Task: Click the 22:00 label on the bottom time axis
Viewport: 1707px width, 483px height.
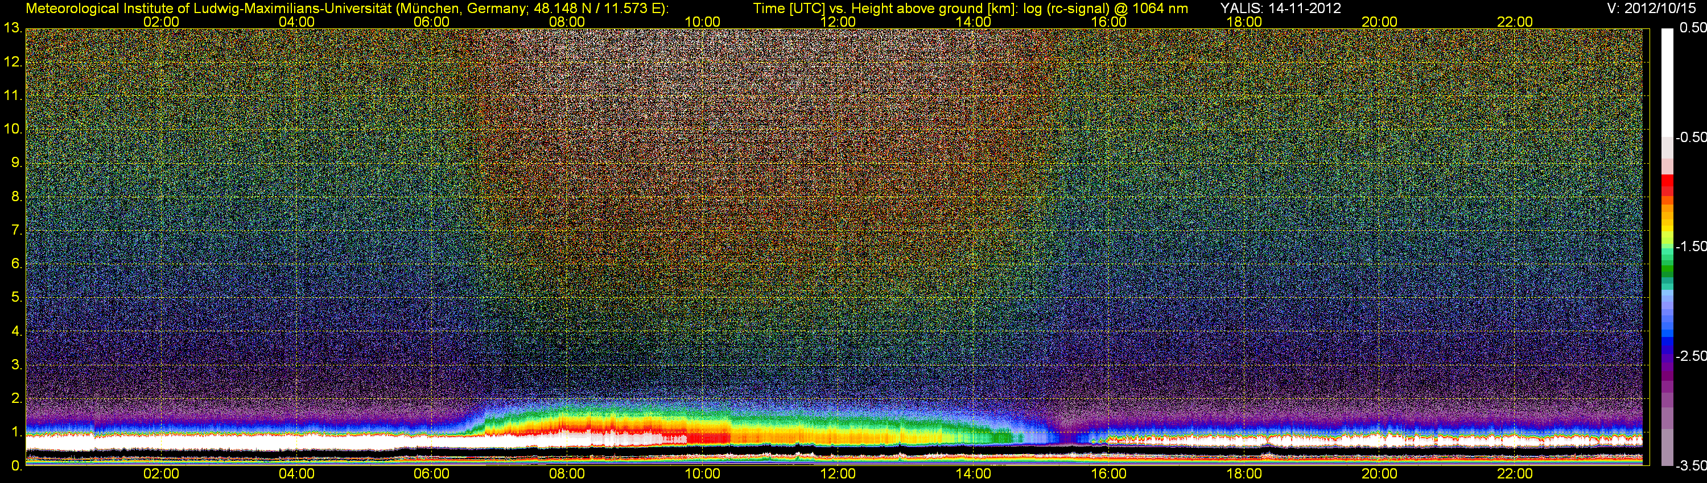Action: pyautogui.click(x=1515, y=474)
